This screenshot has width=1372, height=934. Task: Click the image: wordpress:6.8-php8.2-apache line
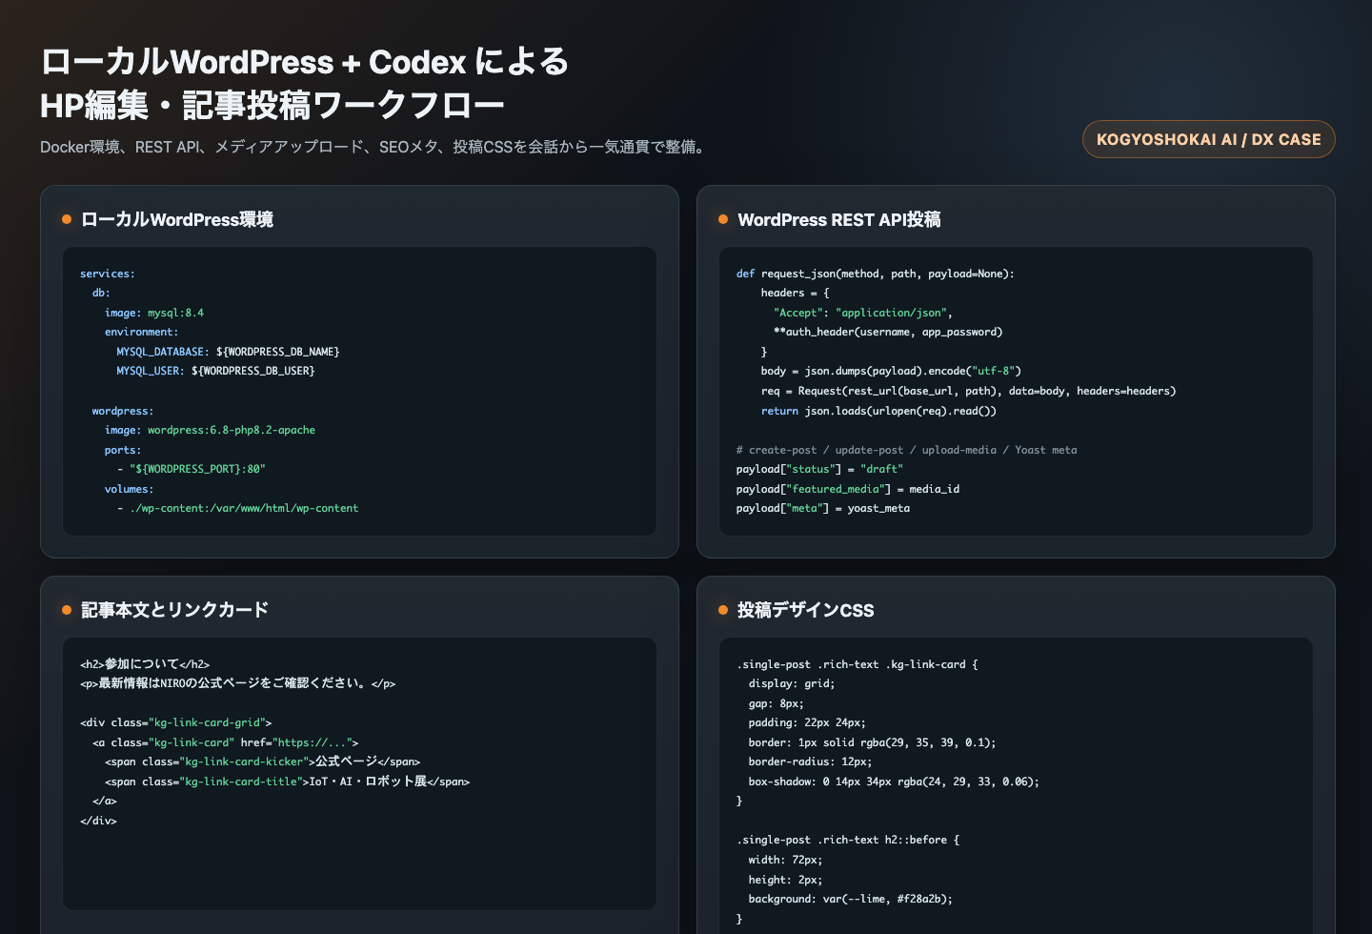click(x=210, y=430)
